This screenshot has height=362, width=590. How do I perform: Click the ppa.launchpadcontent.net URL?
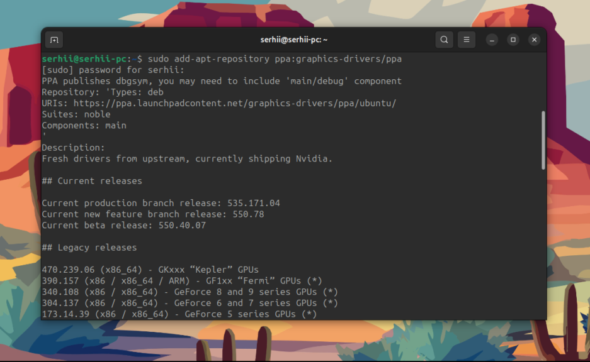click(235, 103)
